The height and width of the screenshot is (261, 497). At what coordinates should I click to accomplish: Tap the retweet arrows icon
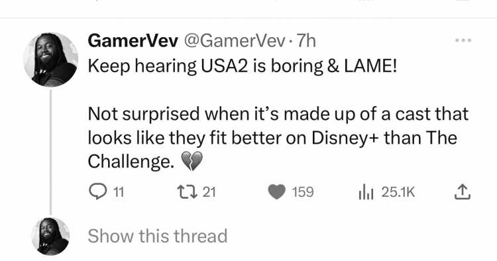pyautogui.click(x=187, y=192)
